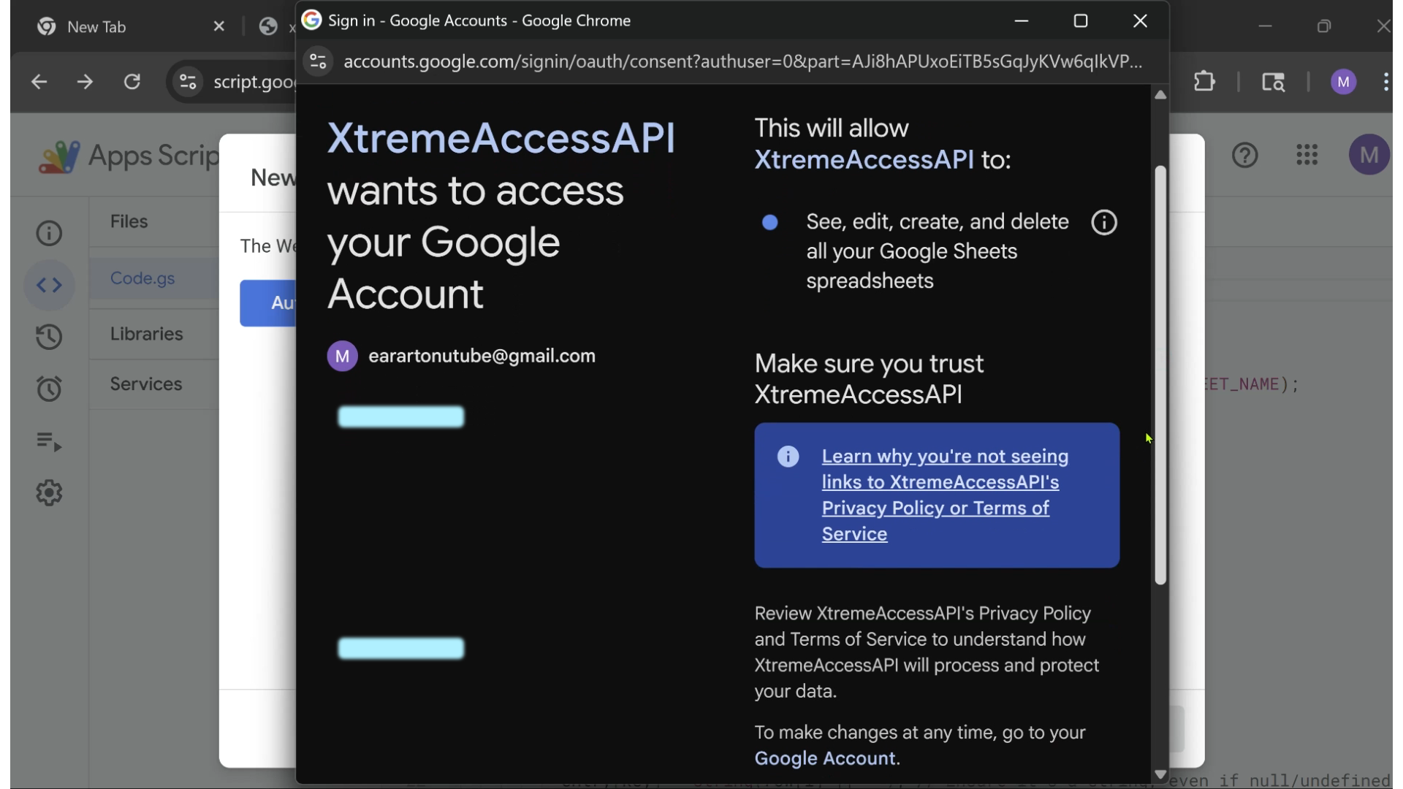Reload the page in the main Chrome window

pyautogui.click(x=132, y=82)
